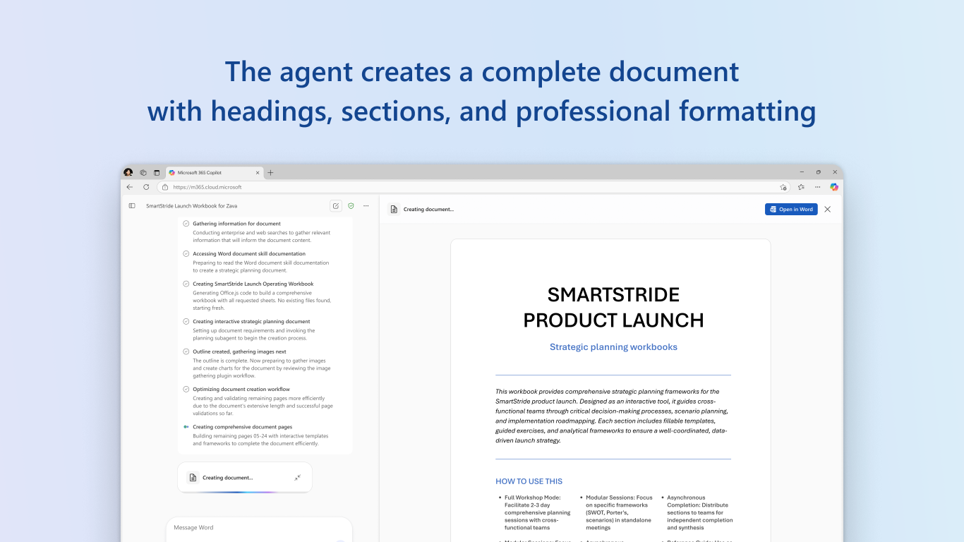Viewport: 964px width, 542px height.
Task: Click the Strategic planning workbooks subtitle
Action: tap(613, 347)
